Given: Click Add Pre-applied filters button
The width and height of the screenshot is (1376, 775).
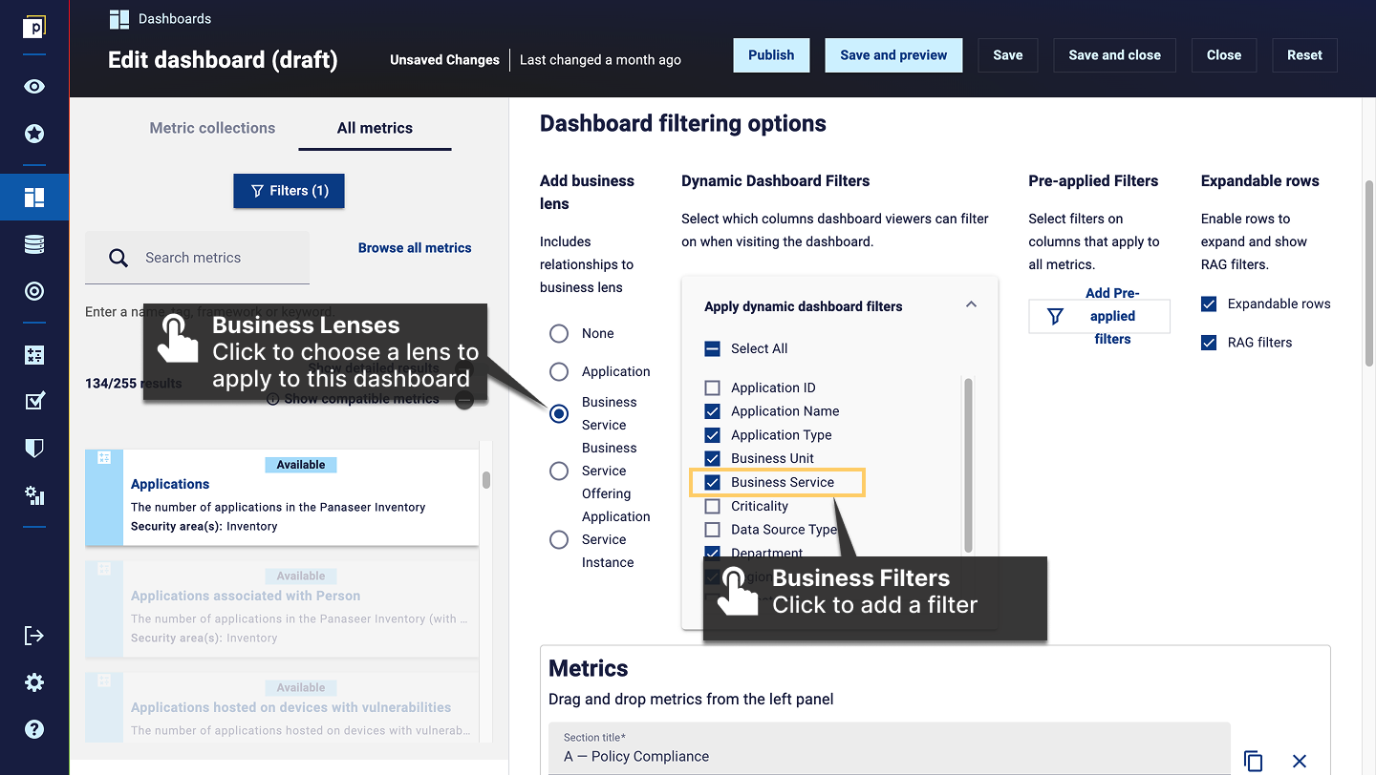Looking at the screenshot, I should (x=1099, y=316).
